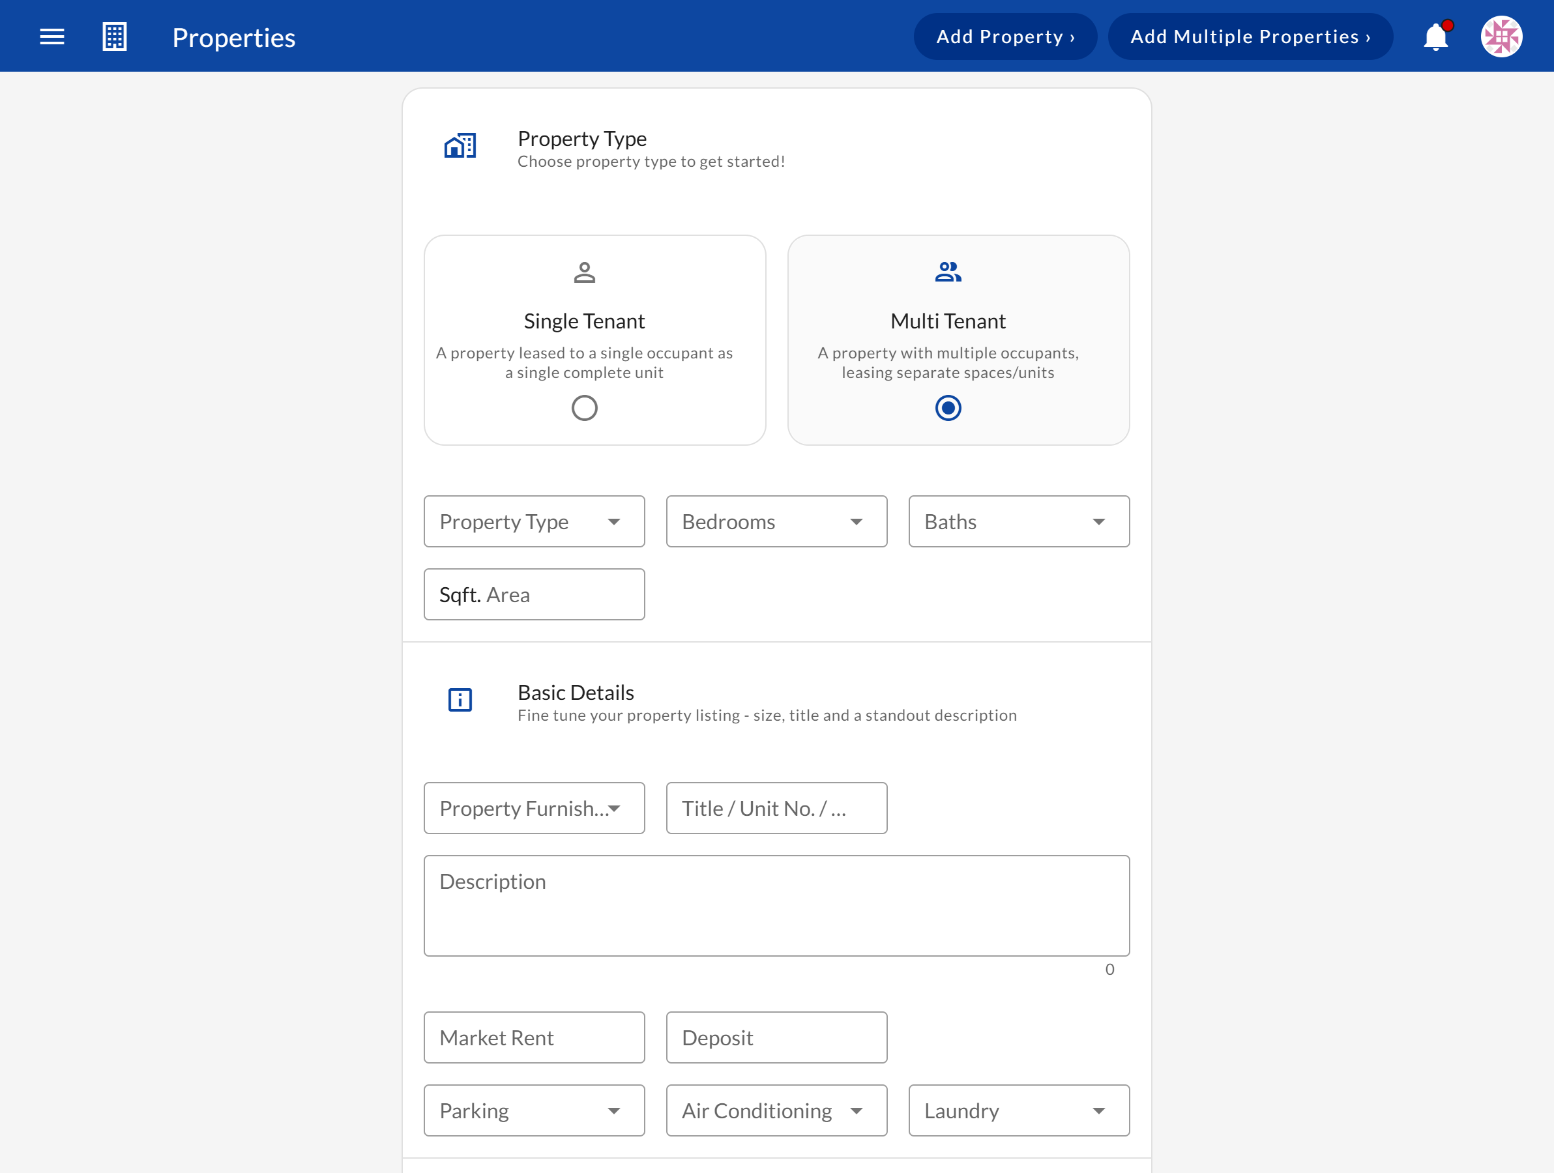Click the Multi Tenant card heading
Screen dimensions: 1554x1173
coord(948,321)
